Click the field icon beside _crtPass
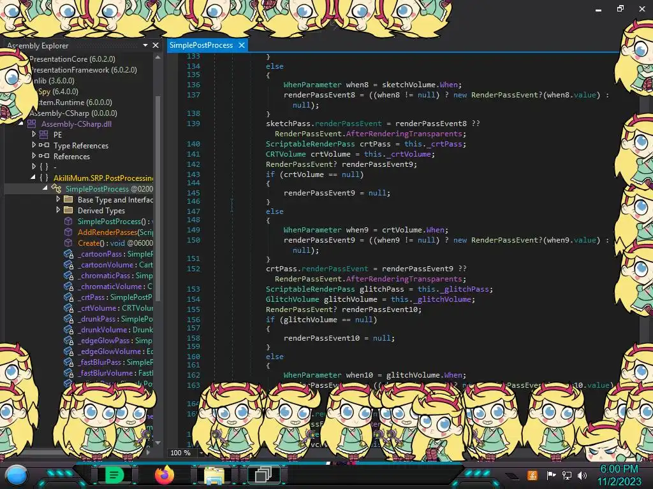Image resolution: width=653 pixels, height=489 pixels. [x=68, y=297]
